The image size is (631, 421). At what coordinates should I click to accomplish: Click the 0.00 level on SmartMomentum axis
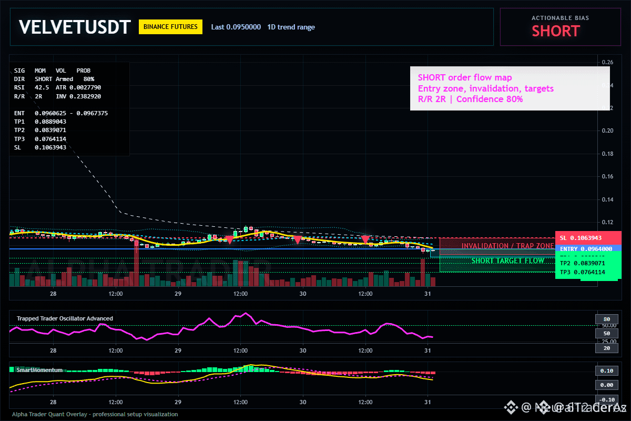(x=606, y=385)
